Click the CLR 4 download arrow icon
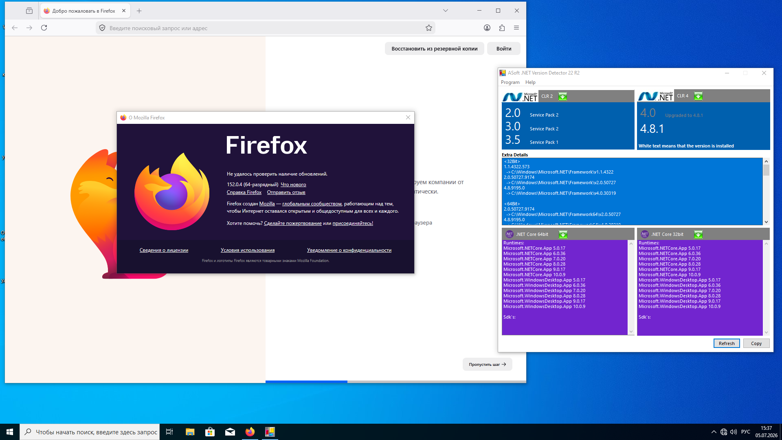 [x=698, y=96]
